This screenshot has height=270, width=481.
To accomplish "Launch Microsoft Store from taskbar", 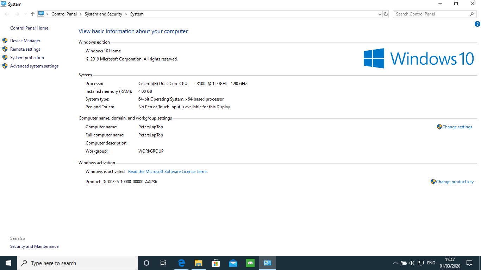I will click(x=215, y=263).
